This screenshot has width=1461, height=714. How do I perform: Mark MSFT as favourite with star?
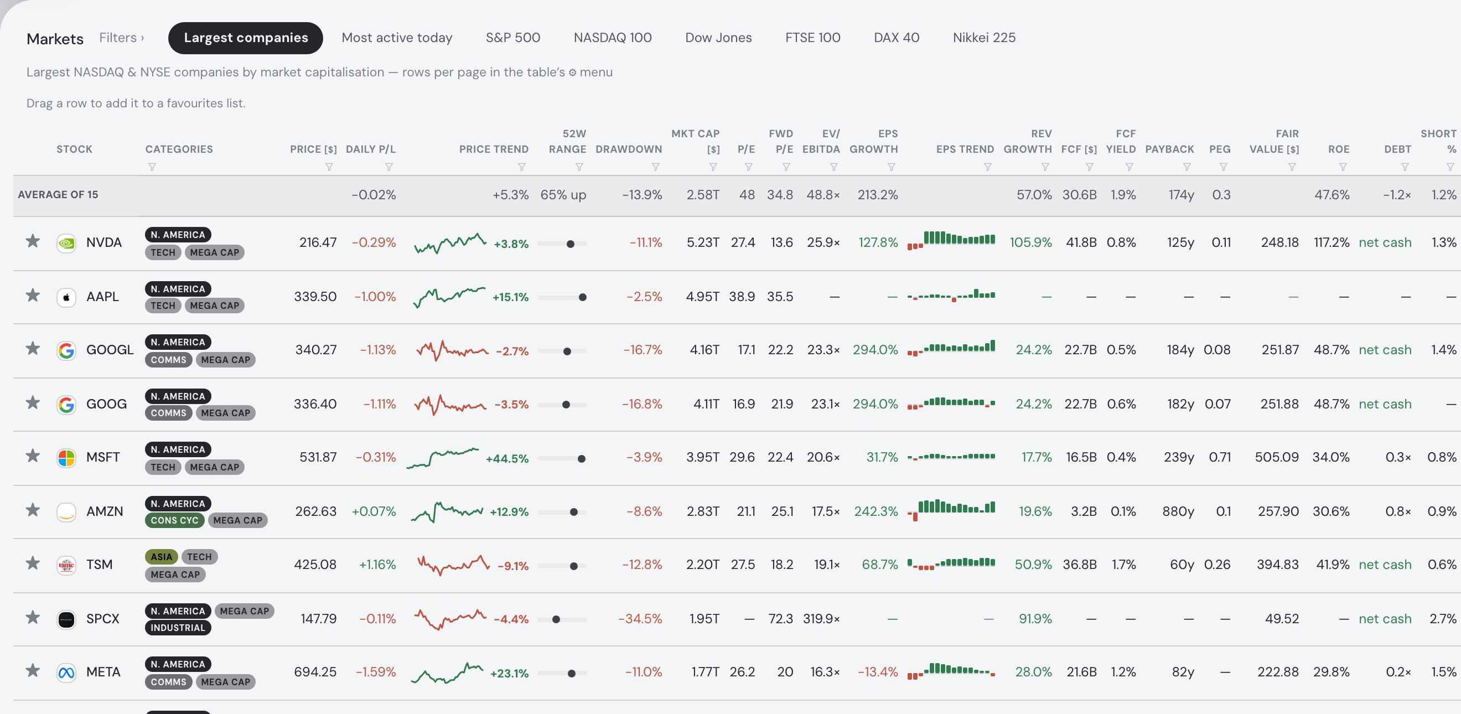pos(33,456)
